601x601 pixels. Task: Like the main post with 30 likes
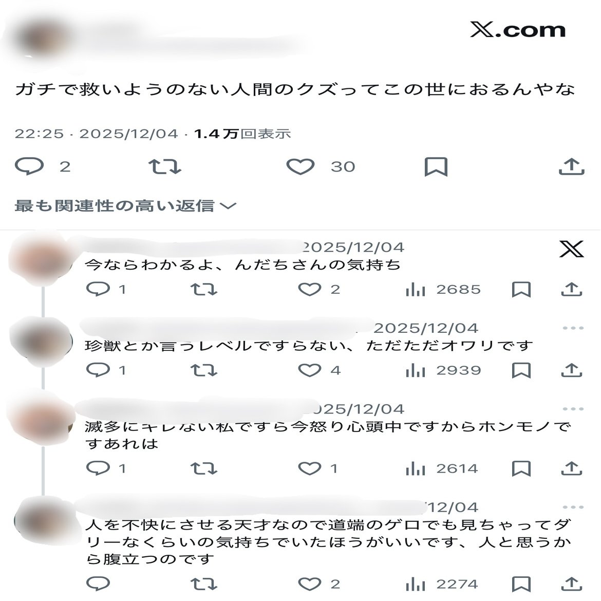click(x=300, y=167)
